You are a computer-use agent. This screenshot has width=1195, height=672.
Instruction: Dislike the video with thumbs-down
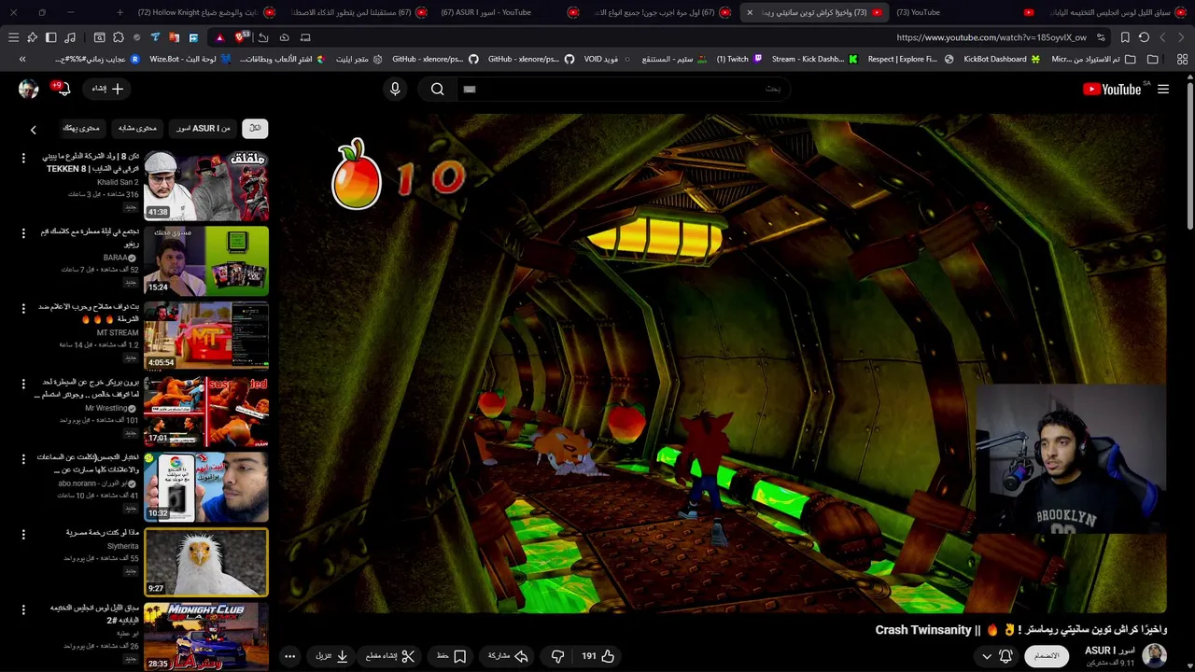pyautogui.click(x=557, y=656)
